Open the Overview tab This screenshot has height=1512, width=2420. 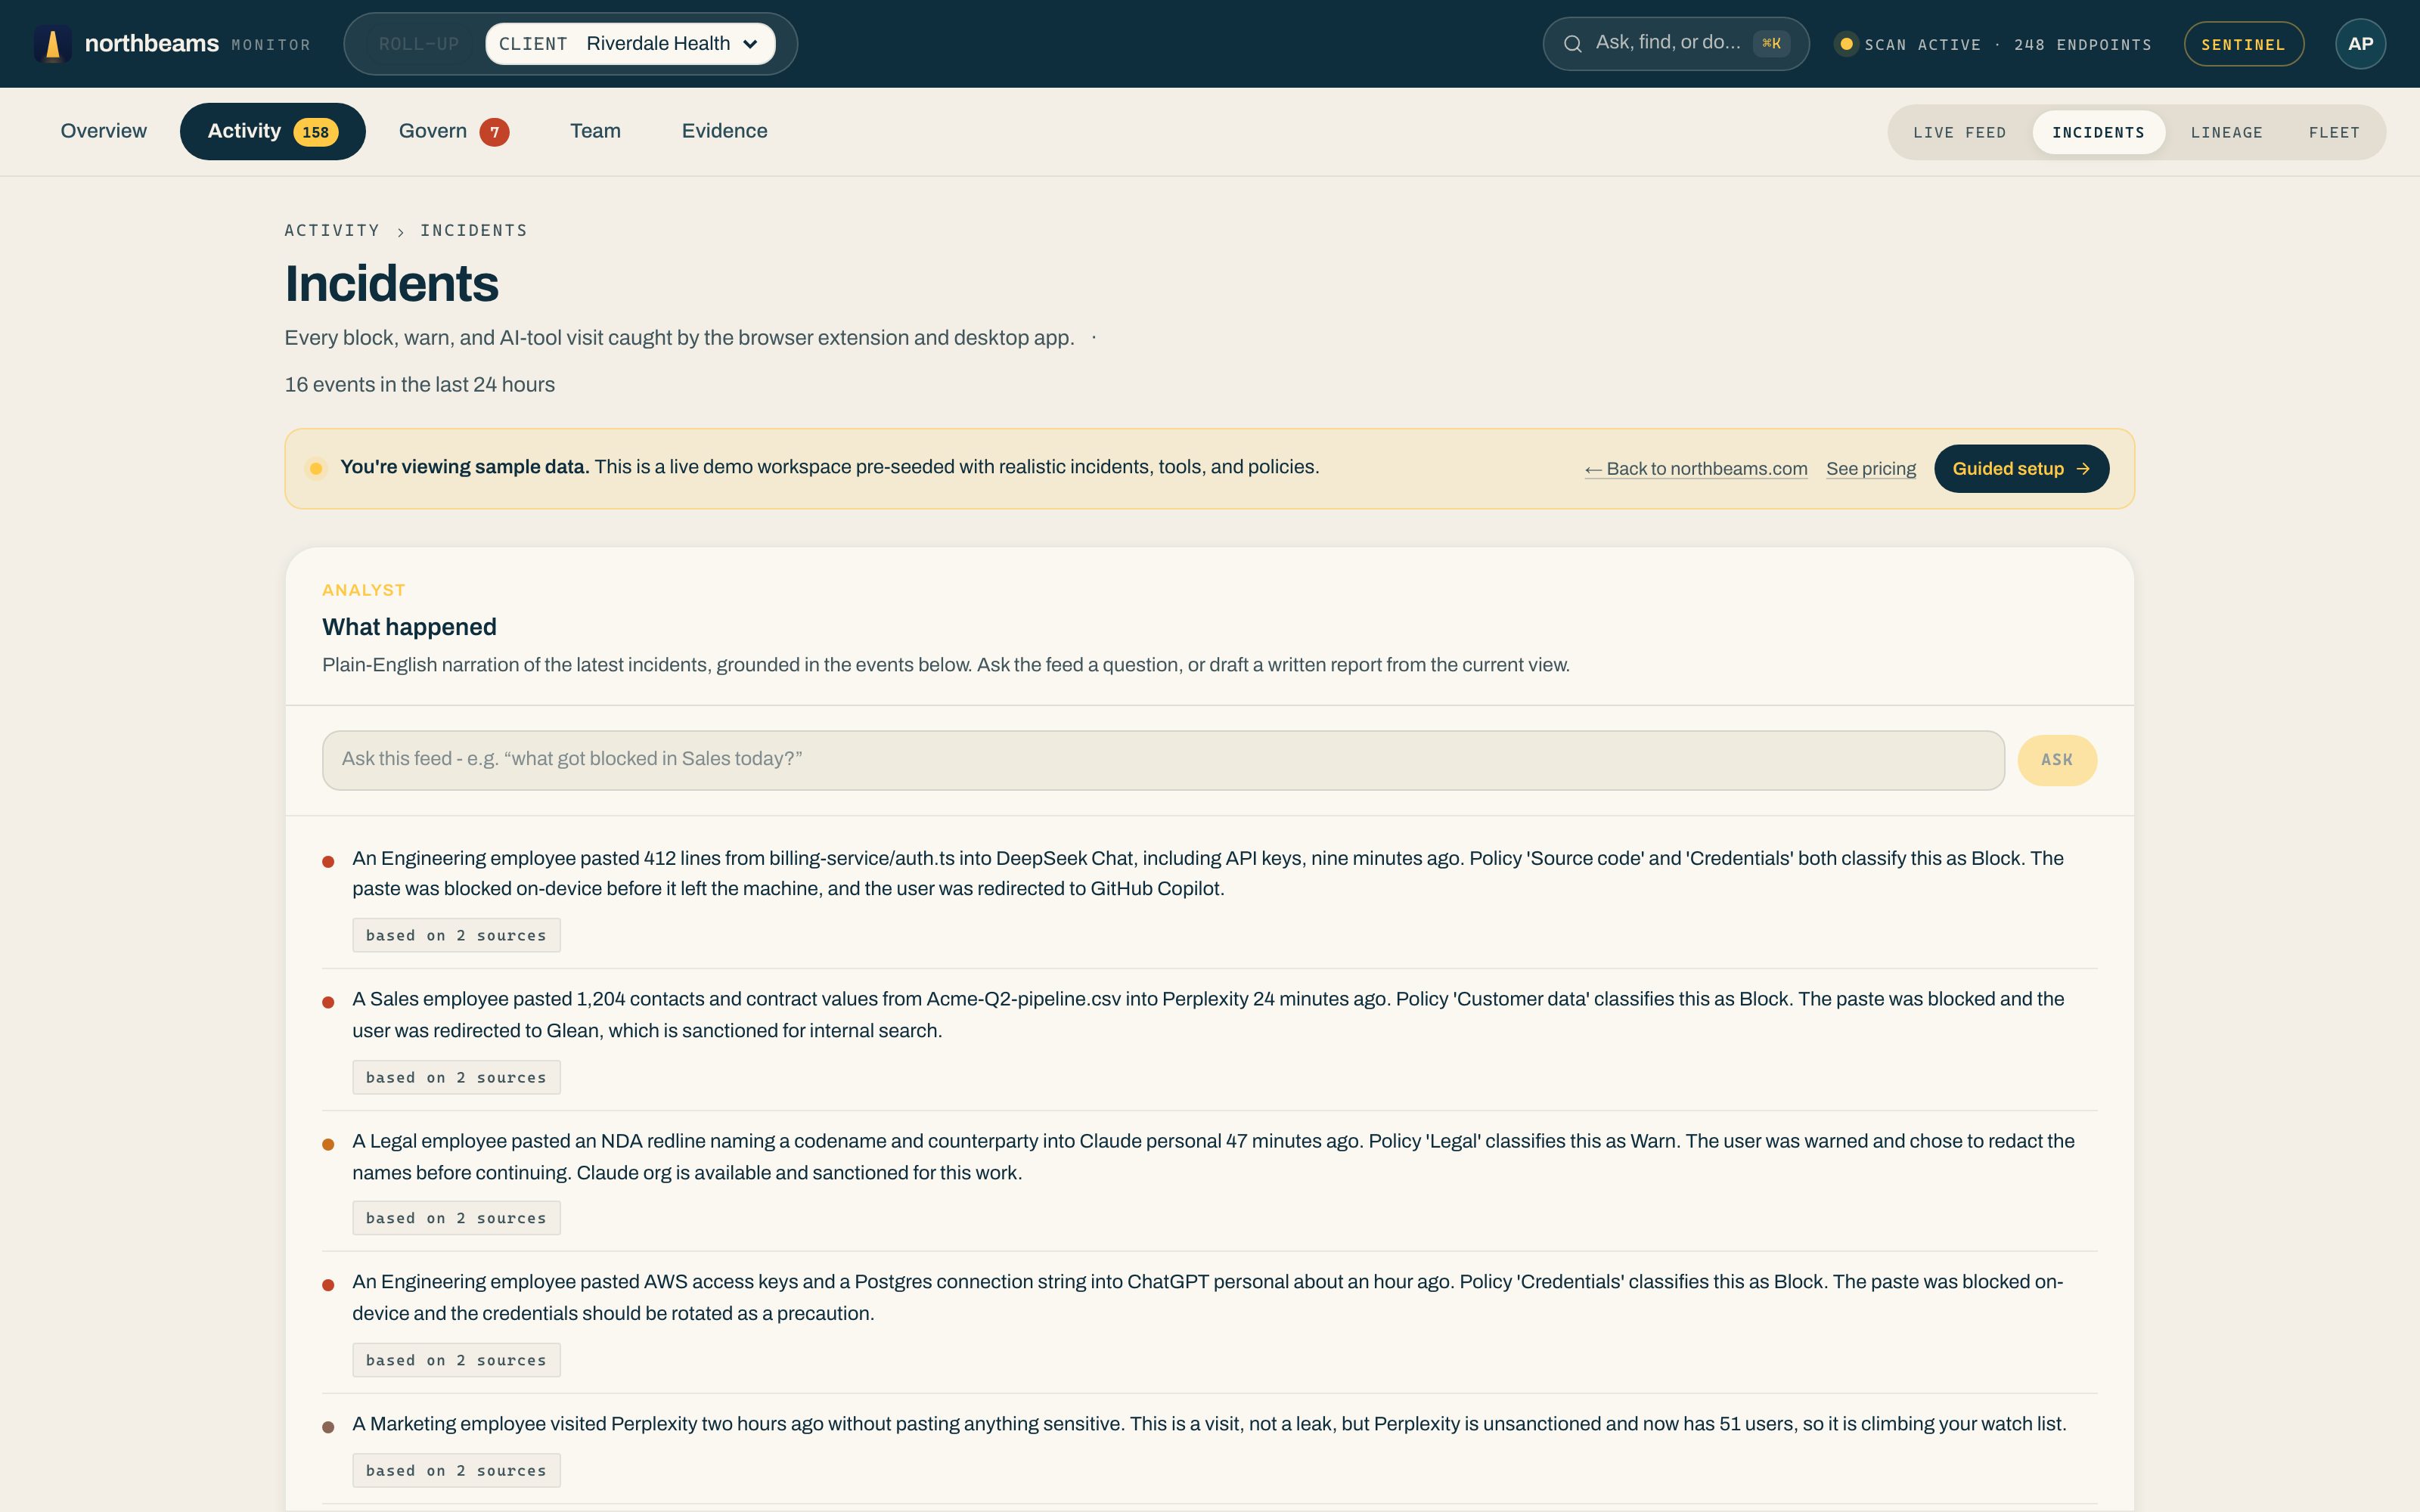[x=104, y=131]
